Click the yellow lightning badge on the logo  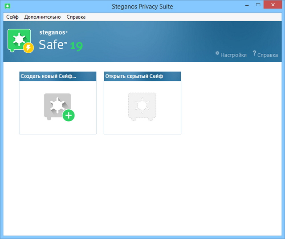[x=29, y=48]
